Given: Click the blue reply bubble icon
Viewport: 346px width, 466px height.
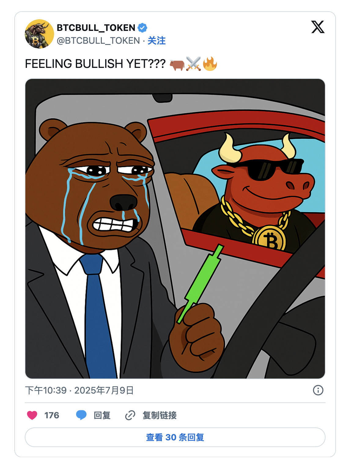Looking at the screenshot, I should coord(81,415).
